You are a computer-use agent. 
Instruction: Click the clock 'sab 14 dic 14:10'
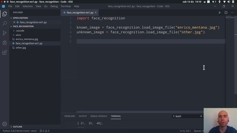(x=192, y=1)
